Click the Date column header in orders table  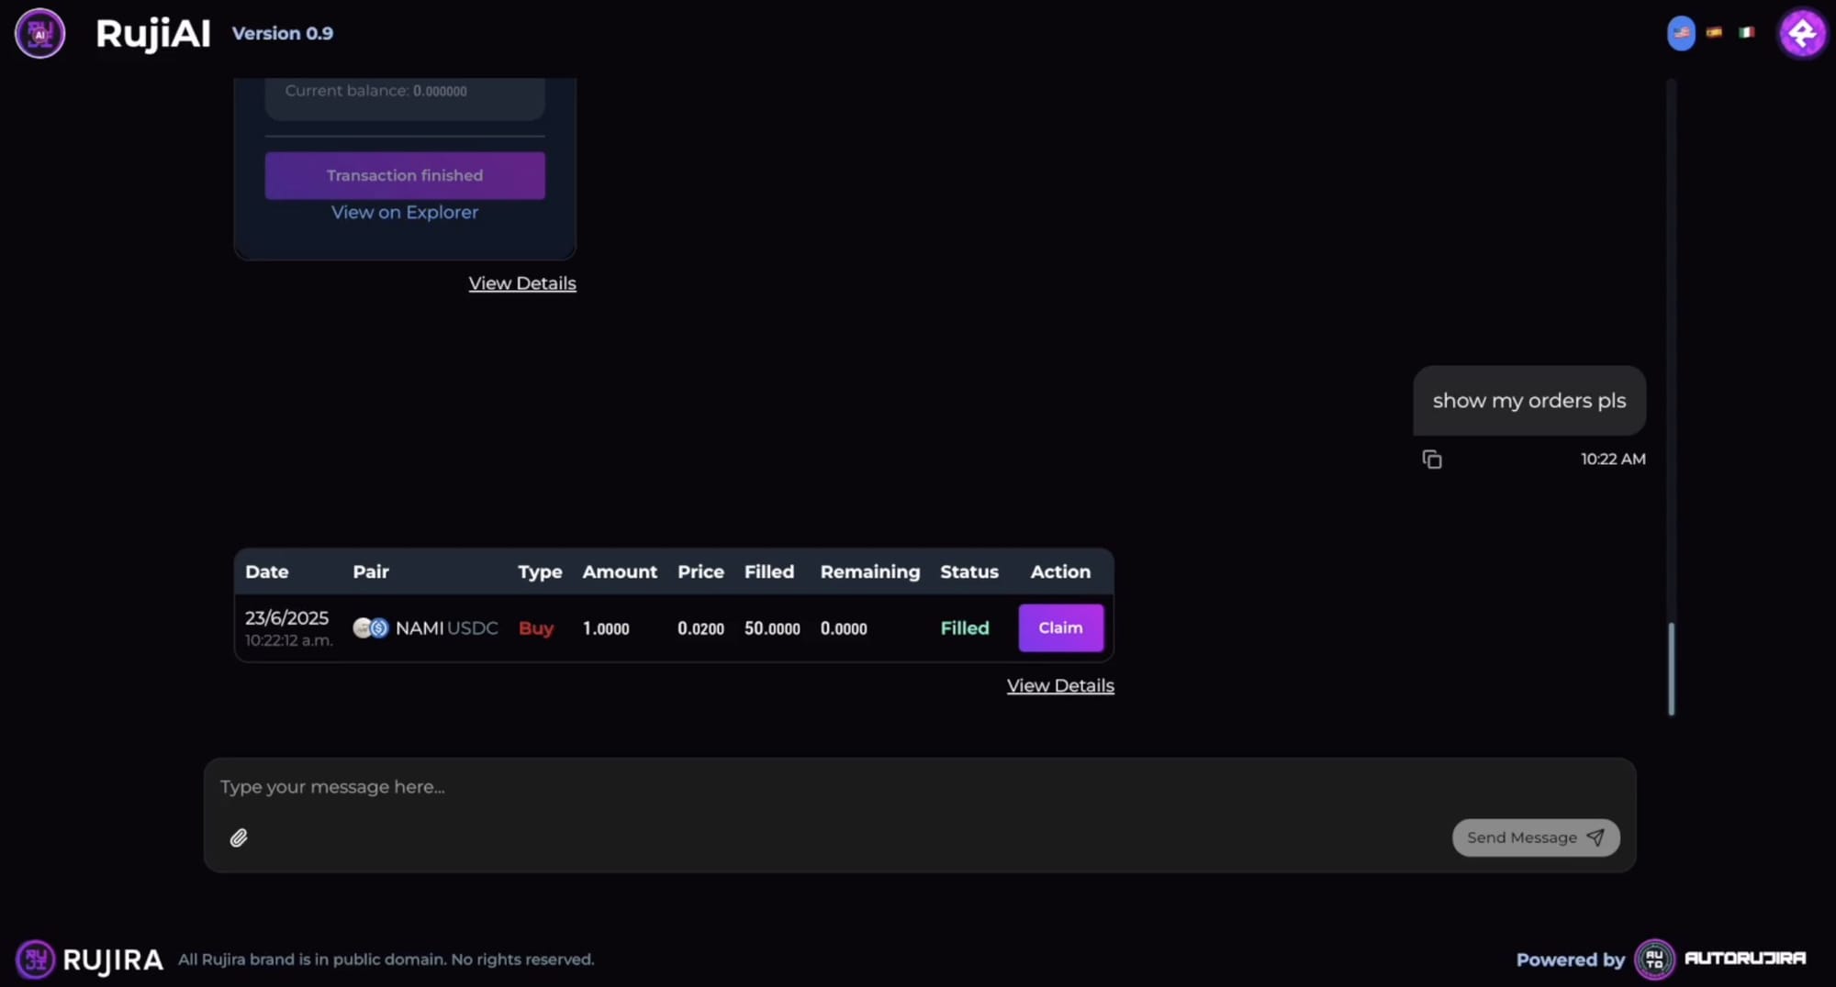click(266, 571)
